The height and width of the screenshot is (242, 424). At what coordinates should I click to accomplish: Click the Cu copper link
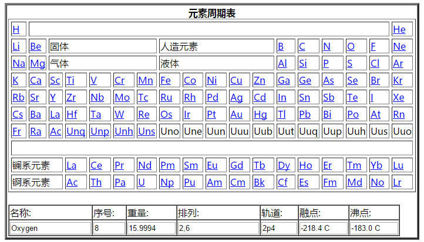[x=236, y=80]
